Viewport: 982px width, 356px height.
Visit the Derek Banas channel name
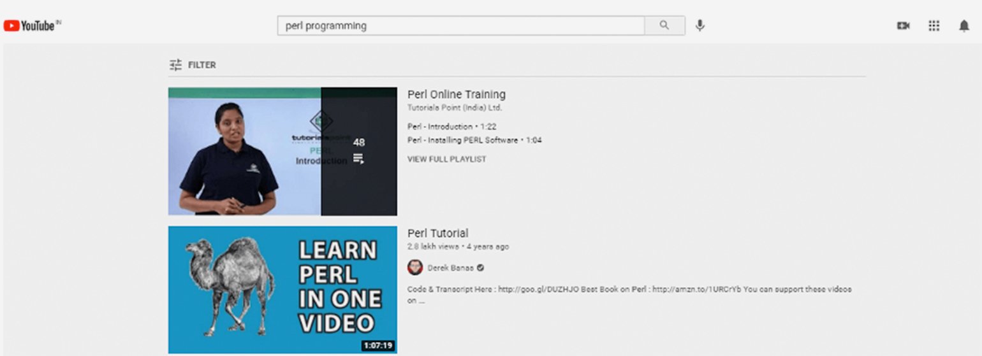pyautogui.click(x=450, y=268)
